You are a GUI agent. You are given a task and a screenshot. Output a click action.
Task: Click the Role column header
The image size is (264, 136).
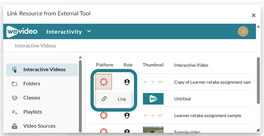pyautogui.click(x=128, y=65)
